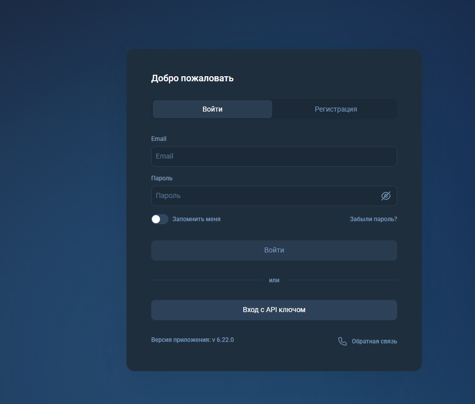
Task: Focus the Email input field
Action: click(274, 157)
